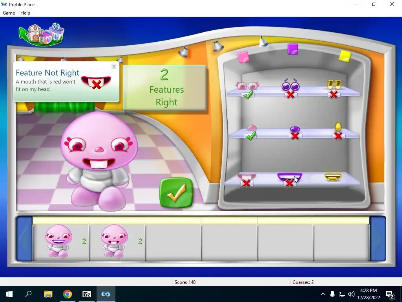
Task: Open the Game menu
Action: click(x=9, y=13)
